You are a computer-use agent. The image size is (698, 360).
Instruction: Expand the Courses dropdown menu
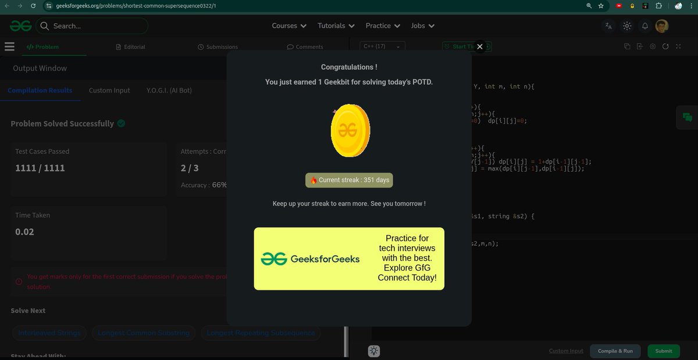289,26
